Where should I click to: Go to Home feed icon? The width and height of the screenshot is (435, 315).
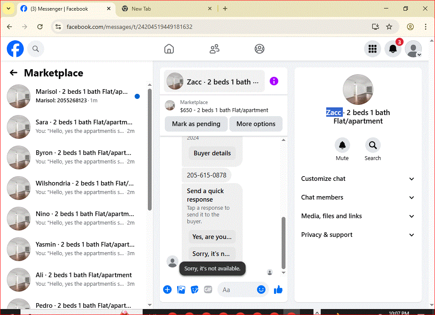pyautogui.click(x=169, y=49)
